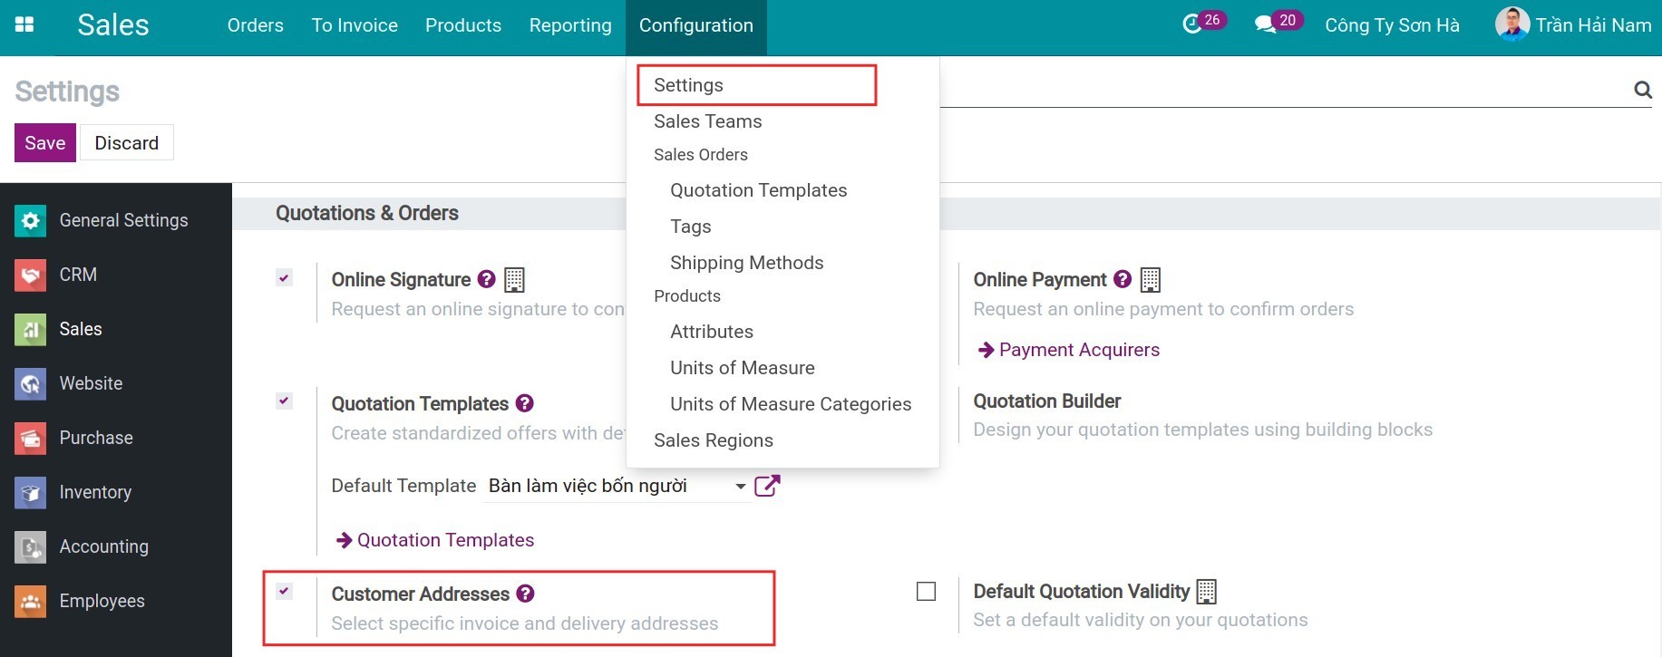Open the apps grid menu icon
The width and height of the screenshot is (1662, 657).
(24, 24)
